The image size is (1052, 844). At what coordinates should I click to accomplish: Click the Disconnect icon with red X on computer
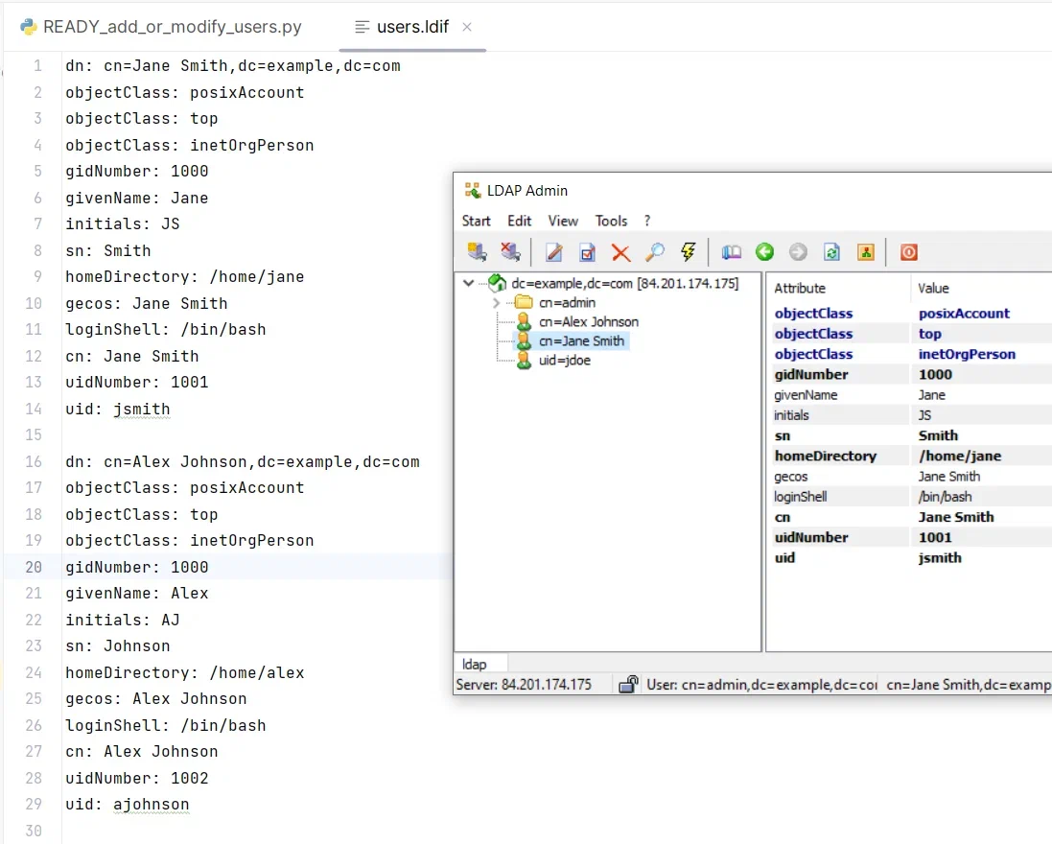tap(510, 252)
